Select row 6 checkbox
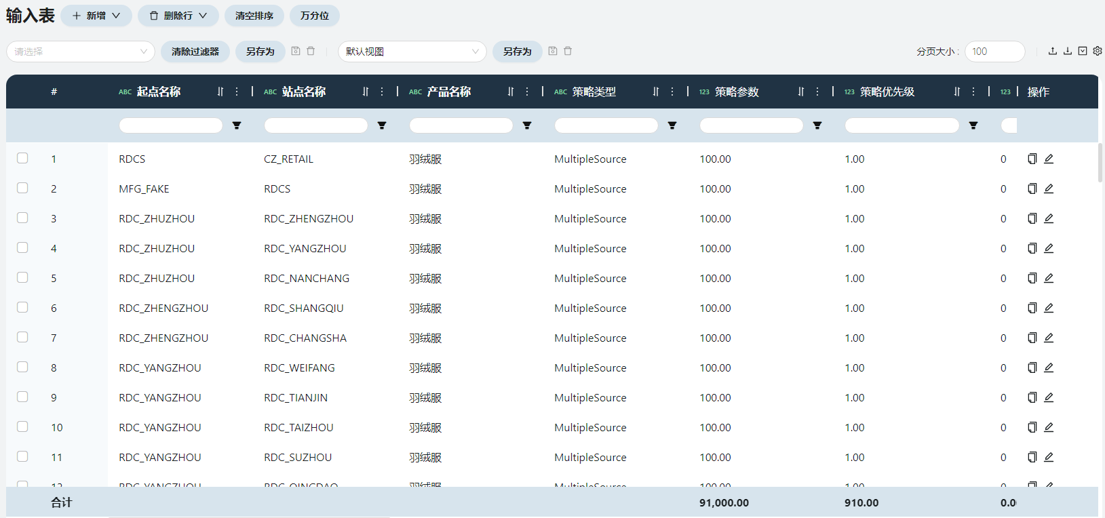Screen dimensions: 1105x518 pos(22,307)
